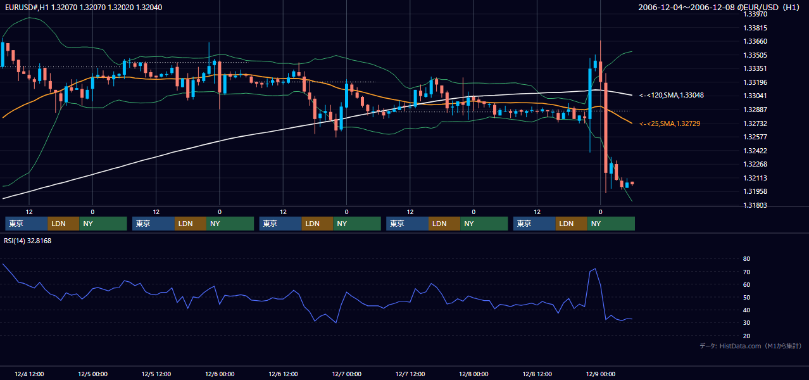The image size is (809, 380).
Task: Click the 12/5 00:00 date label
Action: point(92,374)
